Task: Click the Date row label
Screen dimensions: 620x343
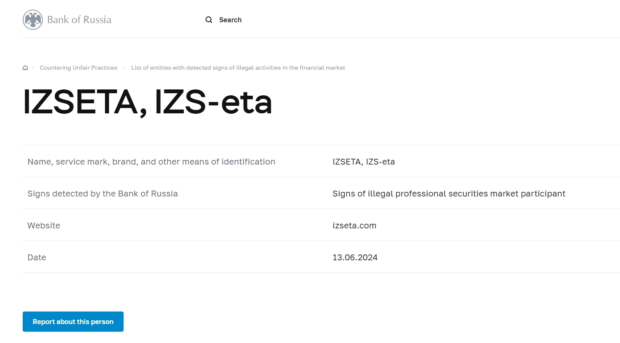Action: pos(37,257)
